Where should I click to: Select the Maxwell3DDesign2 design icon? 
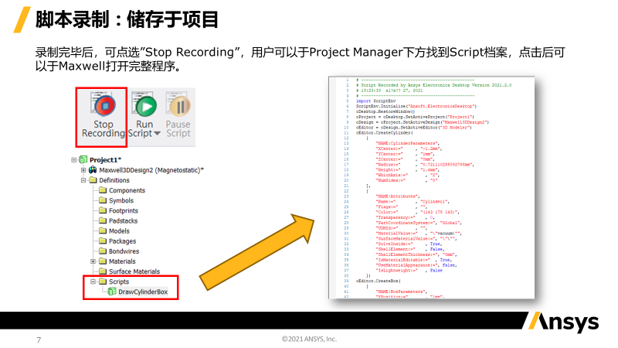(x=93, y=169)
